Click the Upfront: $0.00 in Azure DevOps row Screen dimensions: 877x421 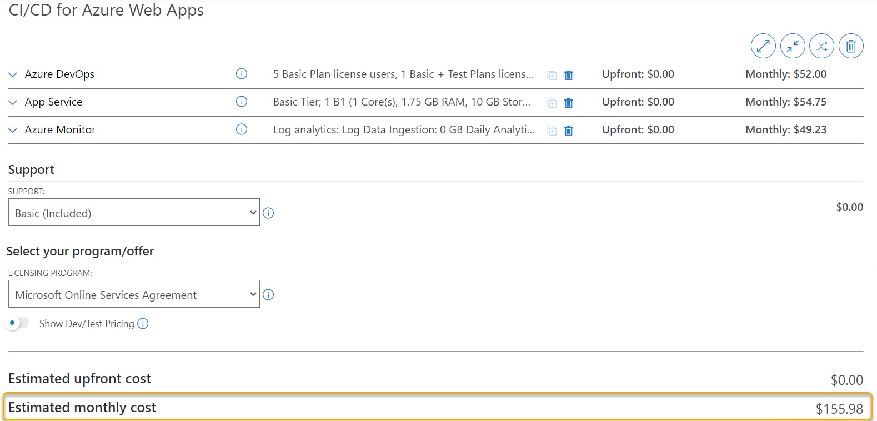point(638,74)
